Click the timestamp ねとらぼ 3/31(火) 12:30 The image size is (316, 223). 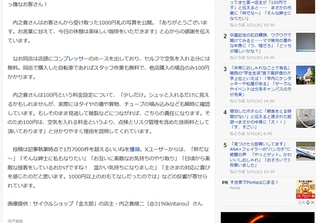coord(252,172)
